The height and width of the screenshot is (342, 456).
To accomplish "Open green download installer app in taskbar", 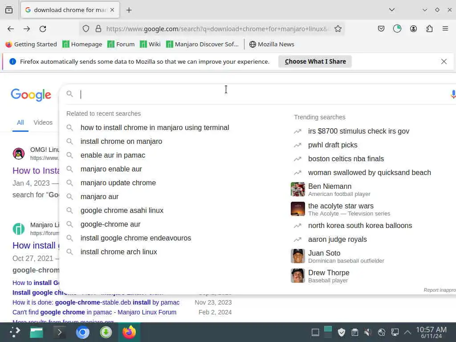I will click(x=106, y=332).
